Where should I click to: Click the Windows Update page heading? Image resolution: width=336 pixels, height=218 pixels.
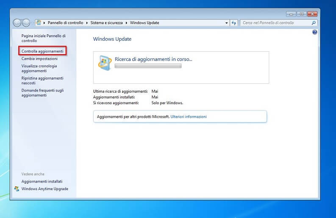112,39
